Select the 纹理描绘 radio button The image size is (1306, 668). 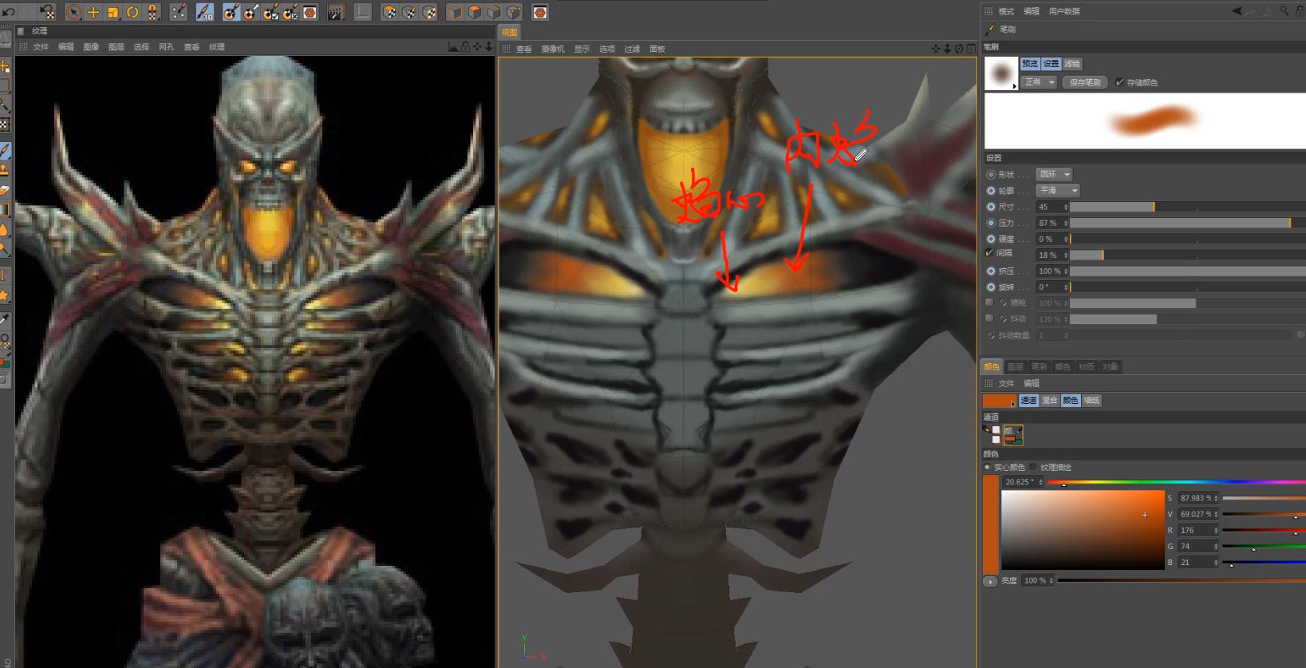[1033, 467]
